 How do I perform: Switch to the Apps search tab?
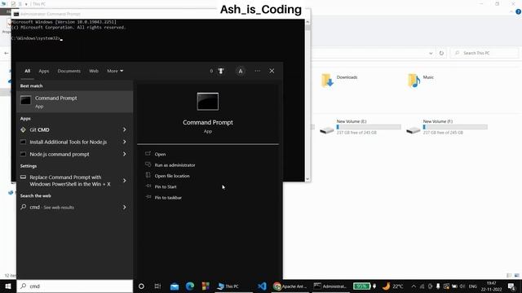(43, 71)
